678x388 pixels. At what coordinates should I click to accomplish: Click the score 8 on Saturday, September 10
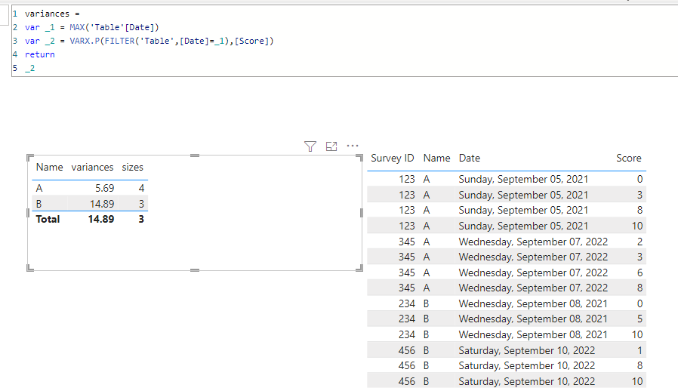(639, 365)
